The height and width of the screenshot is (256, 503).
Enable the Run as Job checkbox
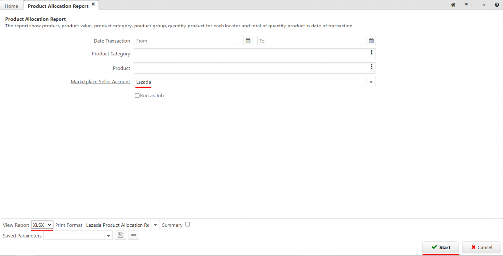[x=137, y=96]
